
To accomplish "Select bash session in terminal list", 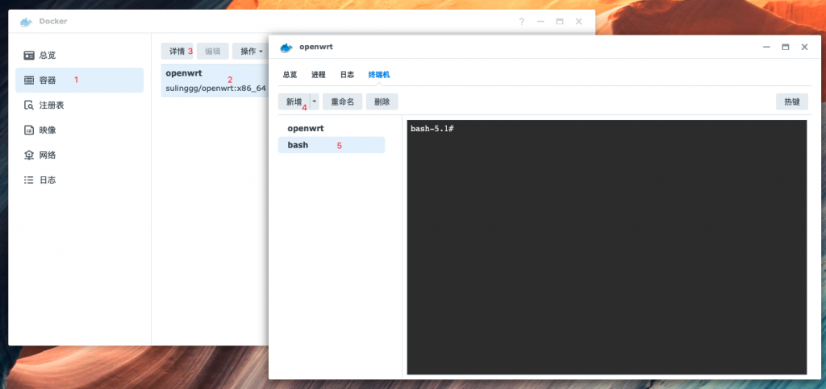I will pos(332,145).
